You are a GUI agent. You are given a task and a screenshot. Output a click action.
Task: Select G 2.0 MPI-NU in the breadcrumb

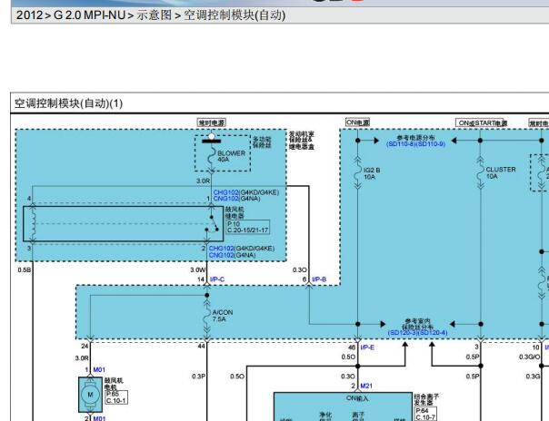[x=89, y=15]
